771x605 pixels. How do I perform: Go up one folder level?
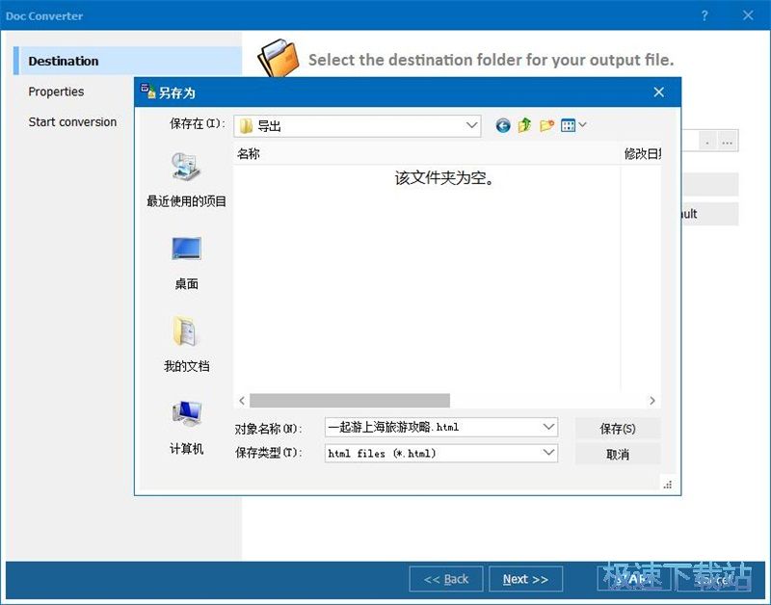point(524,126)
